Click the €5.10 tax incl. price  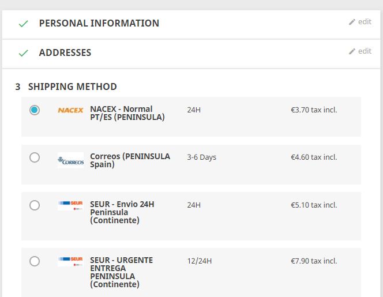pyautogui.click(x=314, y=205)
